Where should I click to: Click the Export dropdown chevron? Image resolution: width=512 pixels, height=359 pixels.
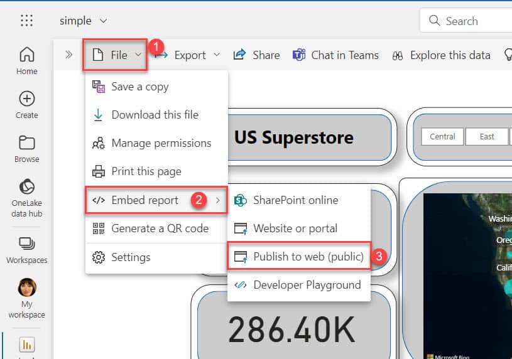[217, 55]
